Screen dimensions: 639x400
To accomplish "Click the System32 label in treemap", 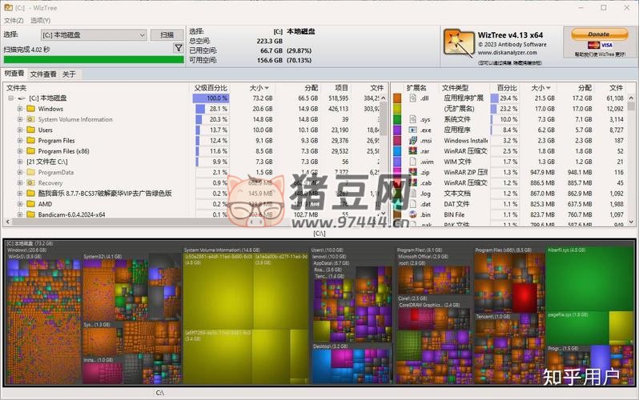I will tap(102, 257).
